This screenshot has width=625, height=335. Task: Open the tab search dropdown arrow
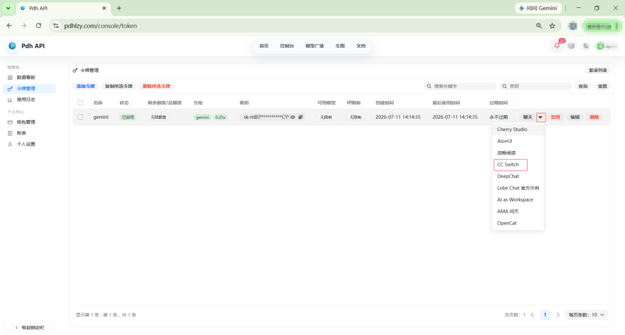tap(8, 8)
